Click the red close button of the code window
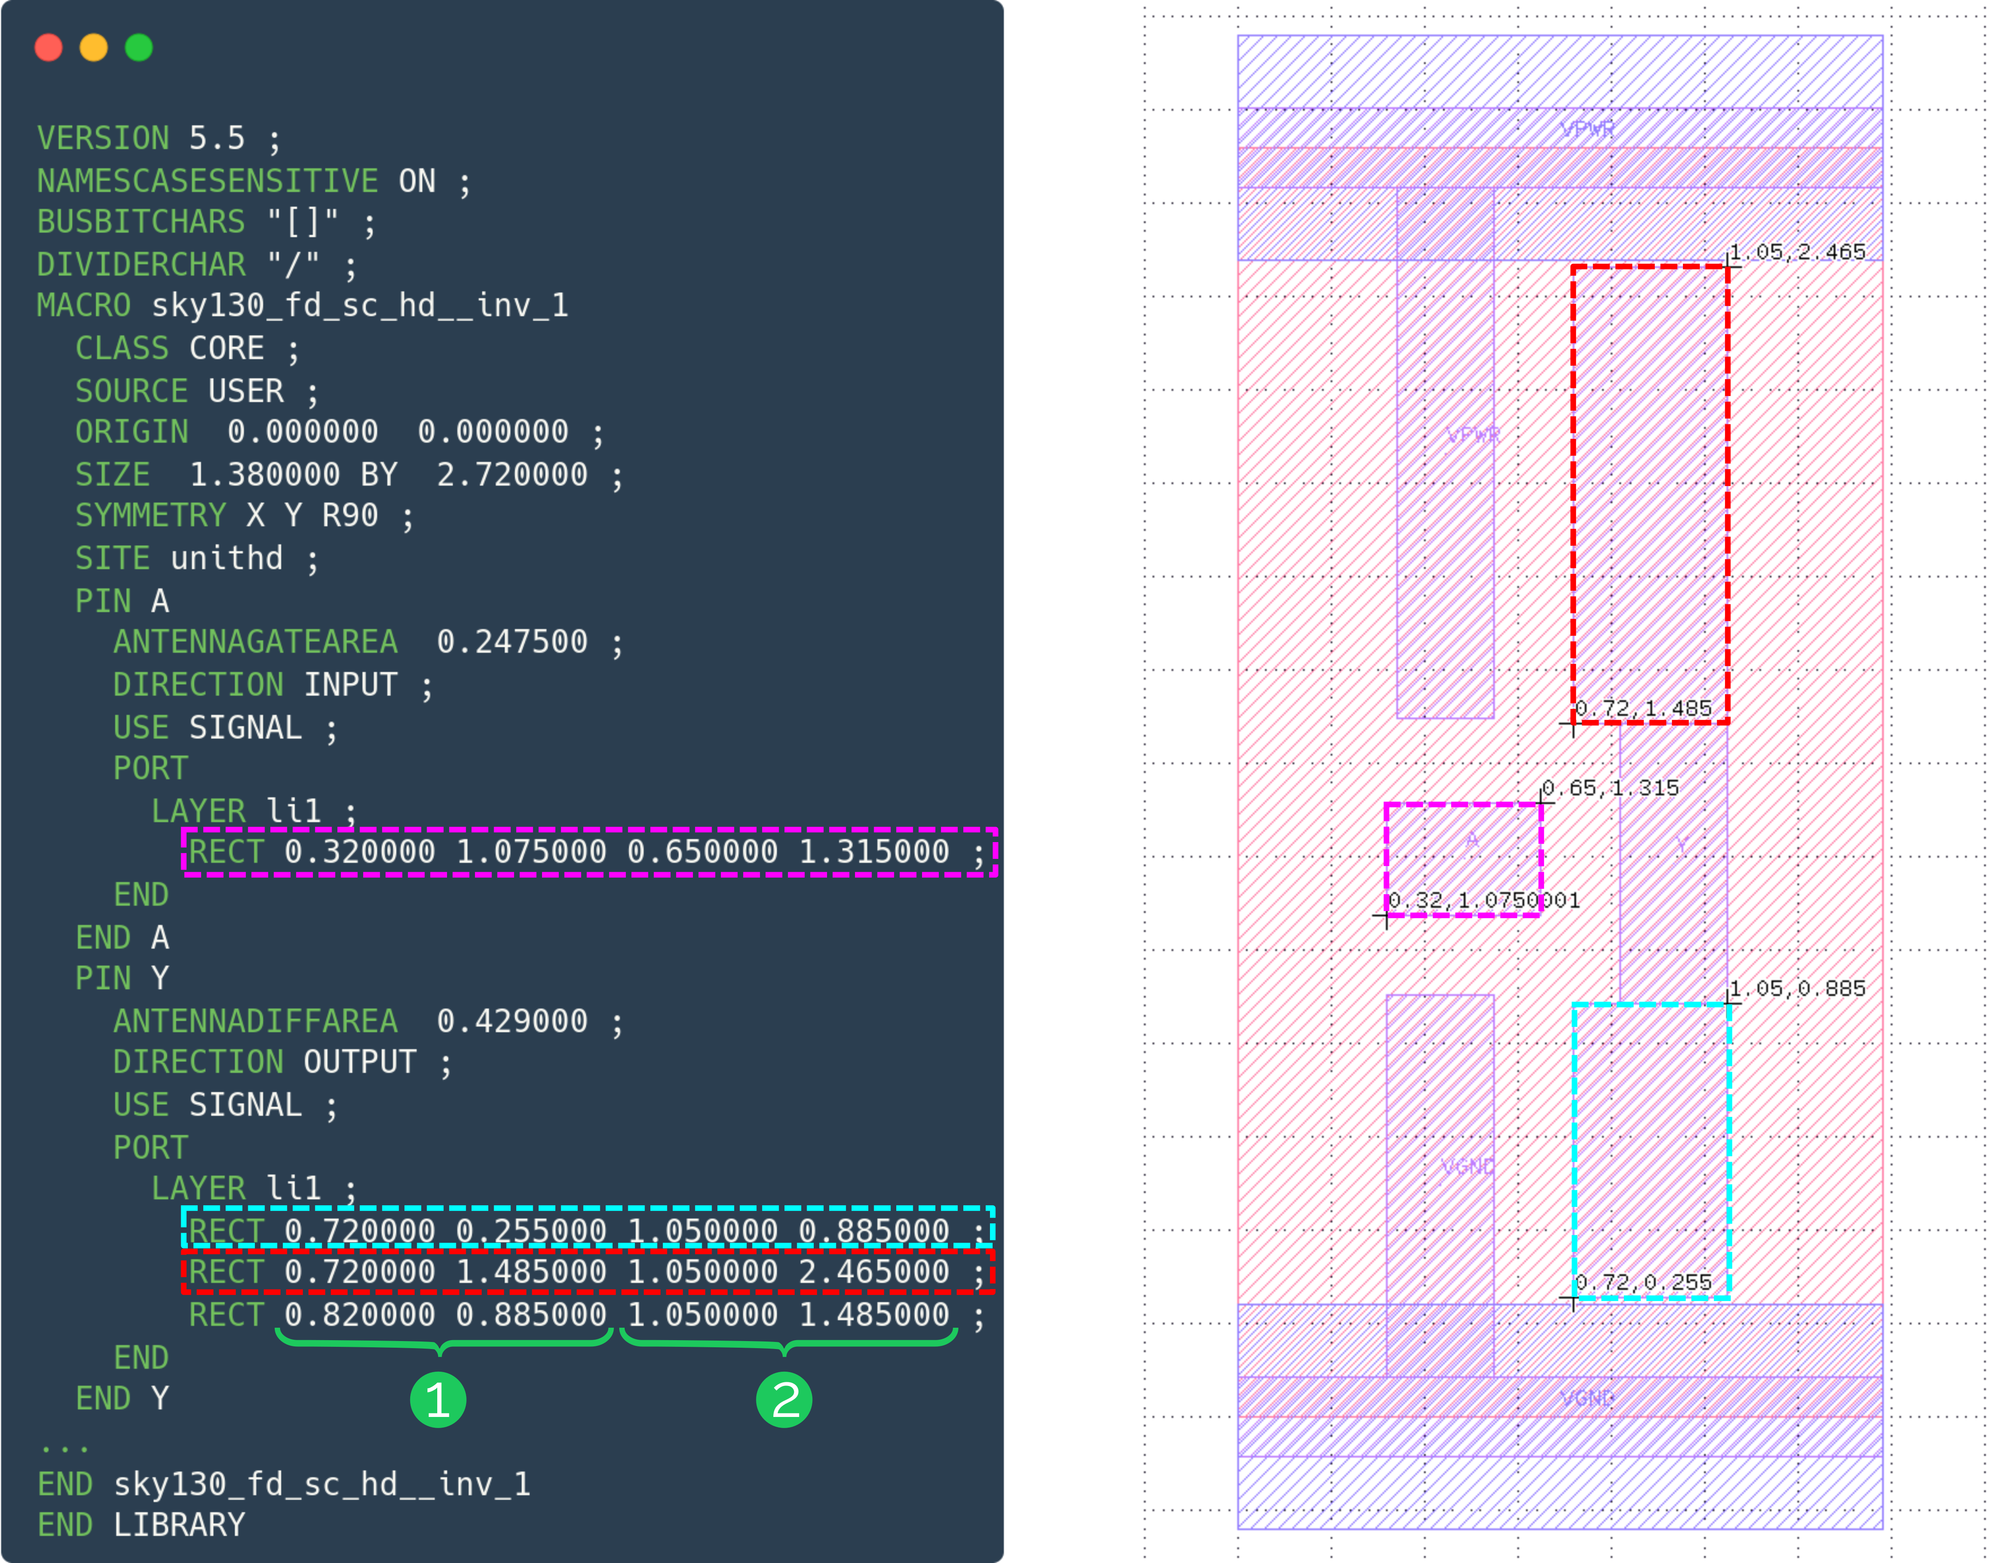Image resolution: width=1991 pixels, height=1563 pixels. 48,47
